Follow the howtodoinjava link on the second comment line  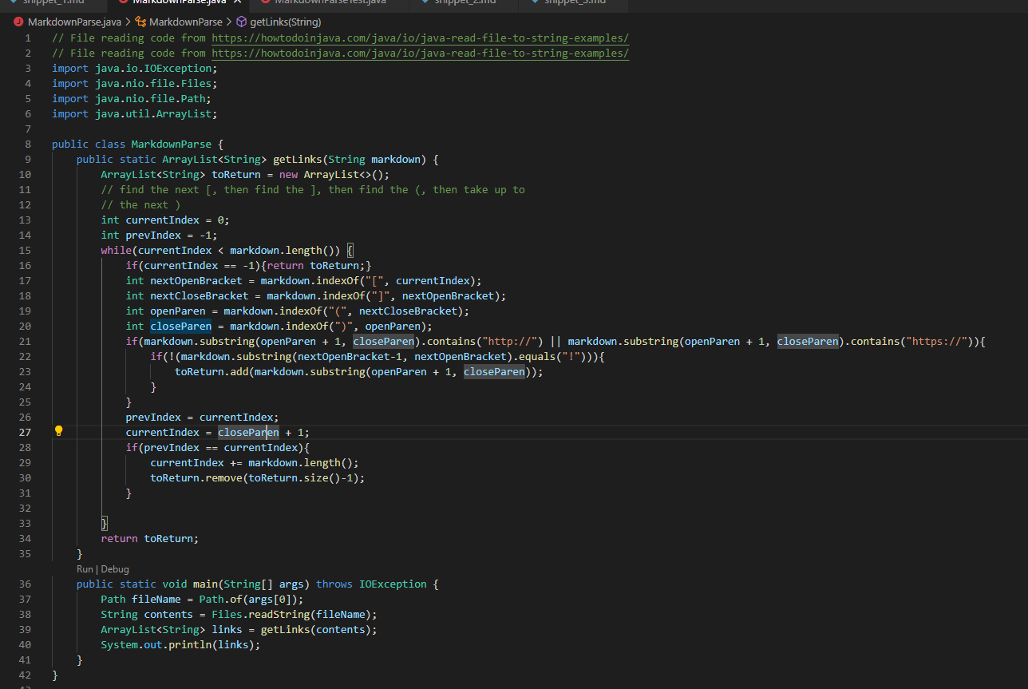click(x=420, y=53)
